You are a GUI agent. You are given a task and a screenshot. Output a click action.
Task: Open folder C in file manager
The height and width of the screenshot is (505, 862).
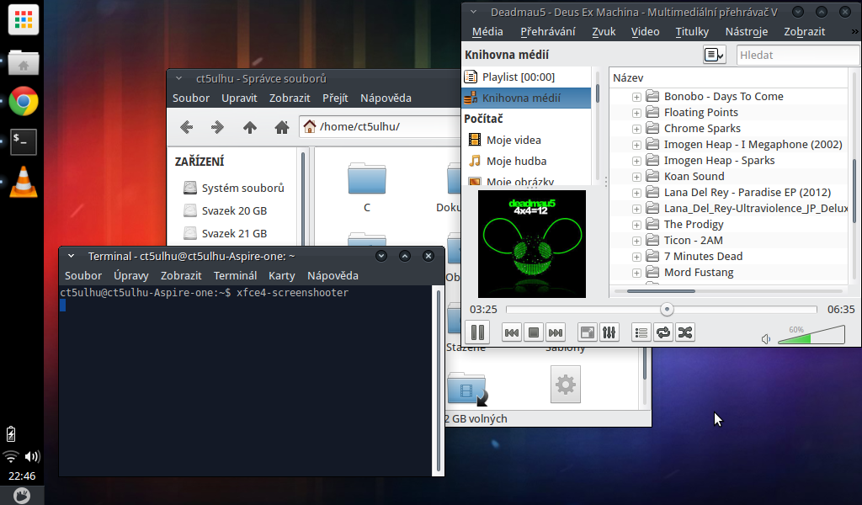pyautogui.click(x=367, y=188)
